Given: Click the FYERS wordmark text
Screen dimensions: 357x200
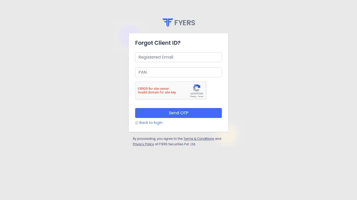Looking at the screenshot, I should (x=185, y=23).
